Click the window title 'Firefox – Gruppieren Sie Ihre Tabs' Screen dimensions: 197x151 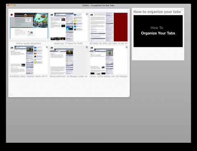(x=98, y=5)
